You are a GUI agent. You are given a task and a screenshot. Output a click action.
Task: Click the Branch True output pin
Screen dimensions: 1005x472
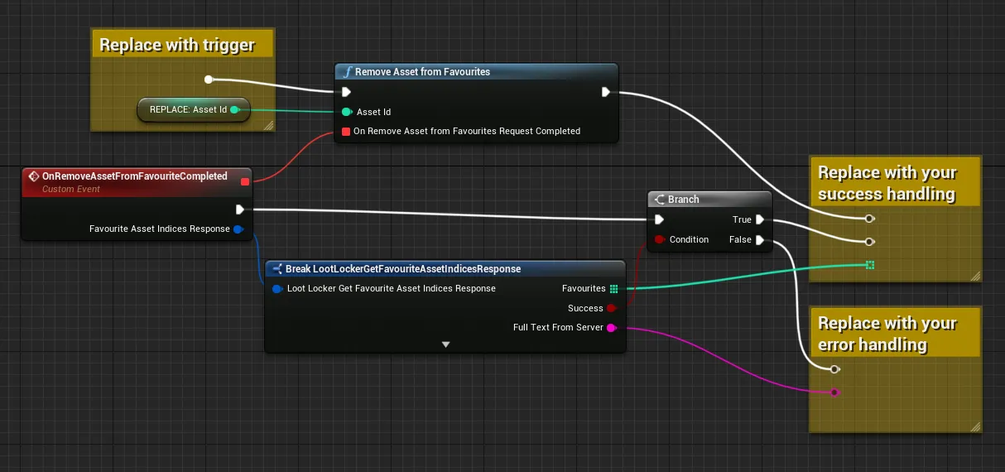pyautogui.click(x=760, y=219)
